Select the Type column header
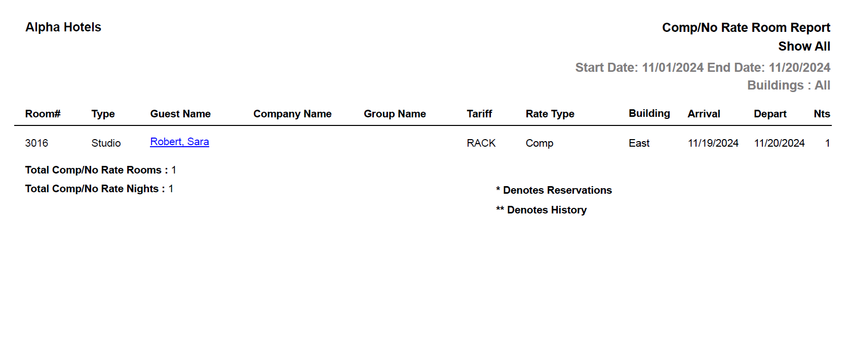The image size is (847, 348). click(x=103, y=114)
